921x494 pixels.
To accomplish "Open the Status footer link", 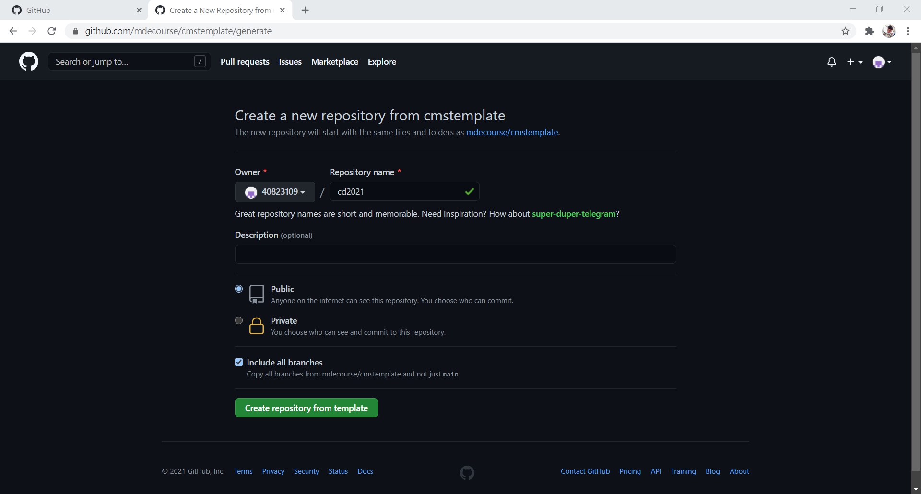I will click(x=338, y=471).
